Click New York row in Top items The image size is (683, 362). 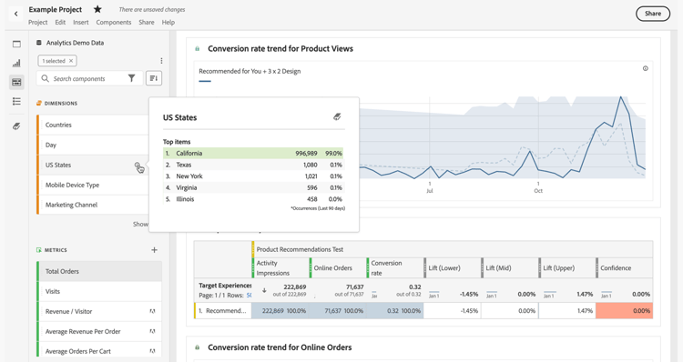tap(253, 176)
